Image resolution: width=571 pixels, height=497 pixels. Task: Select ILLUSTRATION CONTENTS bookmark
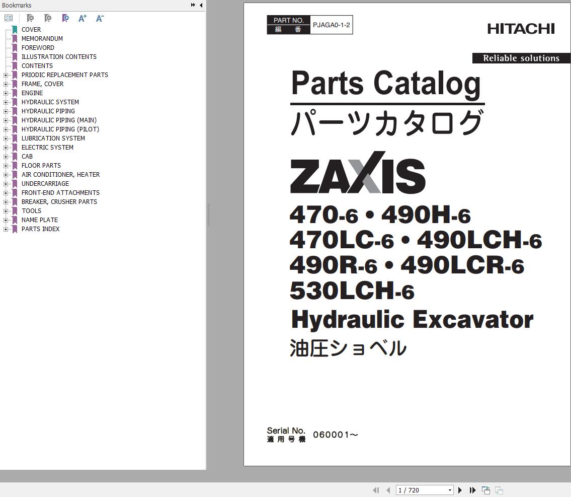pos(59,57)
